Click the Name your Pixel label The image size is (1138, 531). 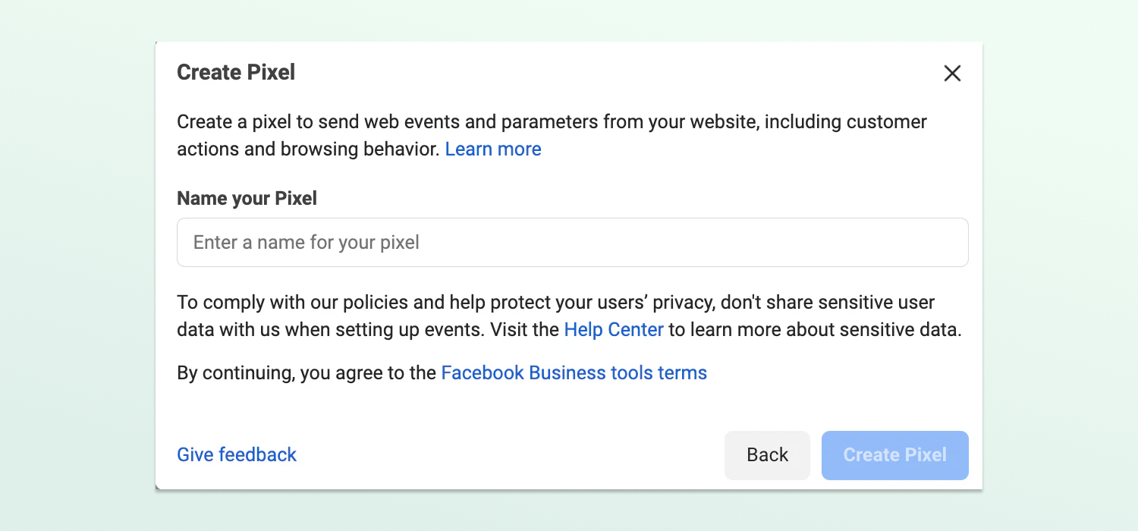(x=247, y=199)
